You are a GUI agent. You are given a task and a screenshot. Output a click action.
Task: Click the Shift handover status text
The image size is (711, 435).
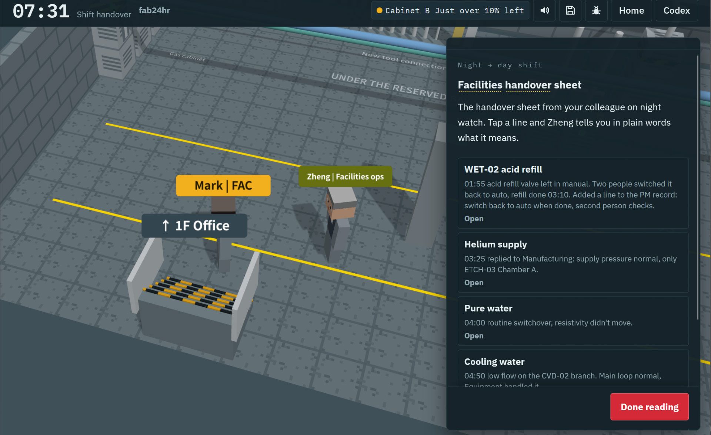[104, 14]
